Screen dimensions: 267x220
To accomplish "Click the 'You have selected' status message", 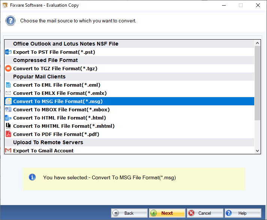I will 109,177.
